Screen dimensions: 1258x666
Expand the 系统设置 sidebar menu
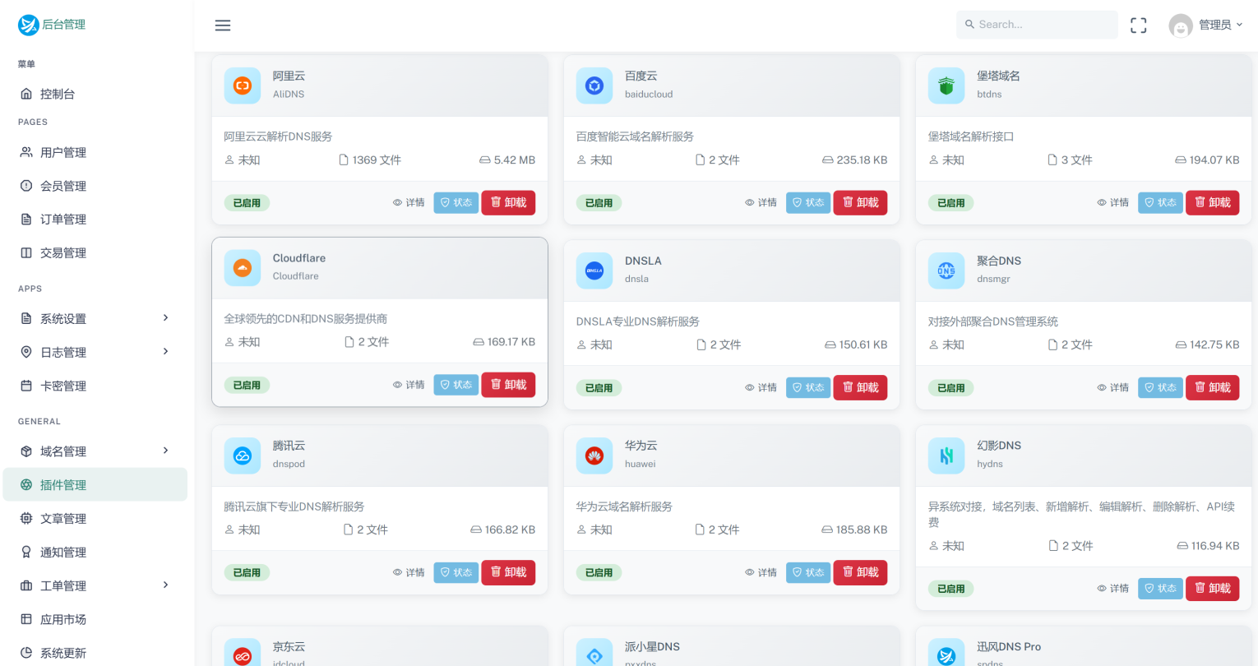coord(95,318)
